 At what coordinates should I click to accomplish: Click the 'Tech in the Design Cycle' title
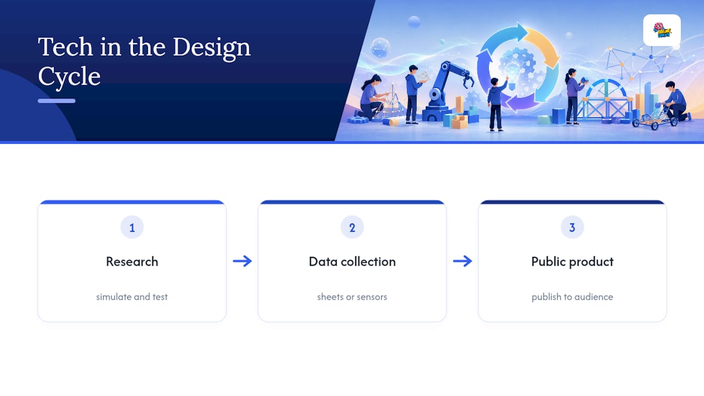pos(144,62)
